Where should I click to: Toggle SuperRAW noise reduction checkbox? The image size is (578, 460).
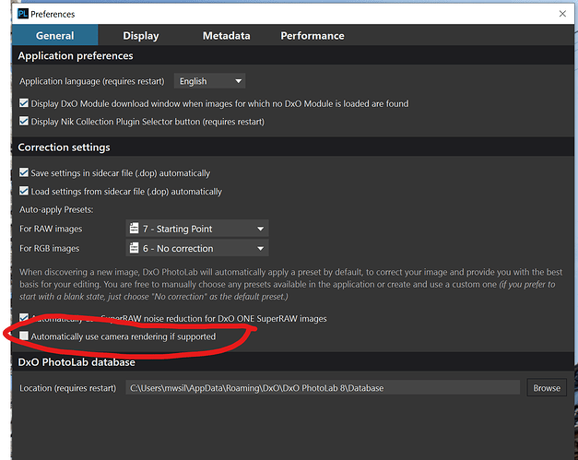click(24, 317)
